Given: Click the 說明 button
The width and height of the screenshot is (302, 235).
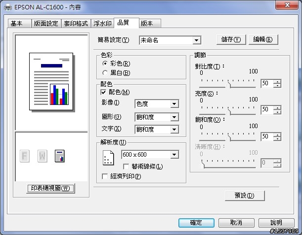Looking at the screenshot, I should point(276,223).
